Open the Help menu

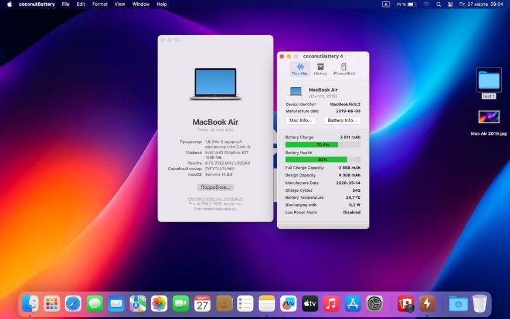coord(162,4)
